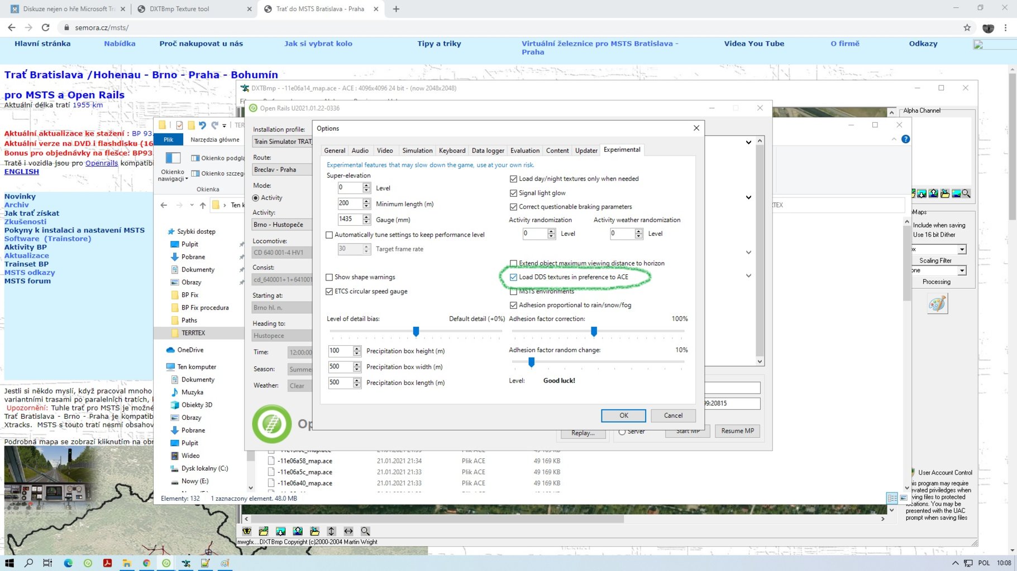Viewport: 1017px width, 571px height.
Task: Open DXTBmp from the taskbar
Action: 186,563
